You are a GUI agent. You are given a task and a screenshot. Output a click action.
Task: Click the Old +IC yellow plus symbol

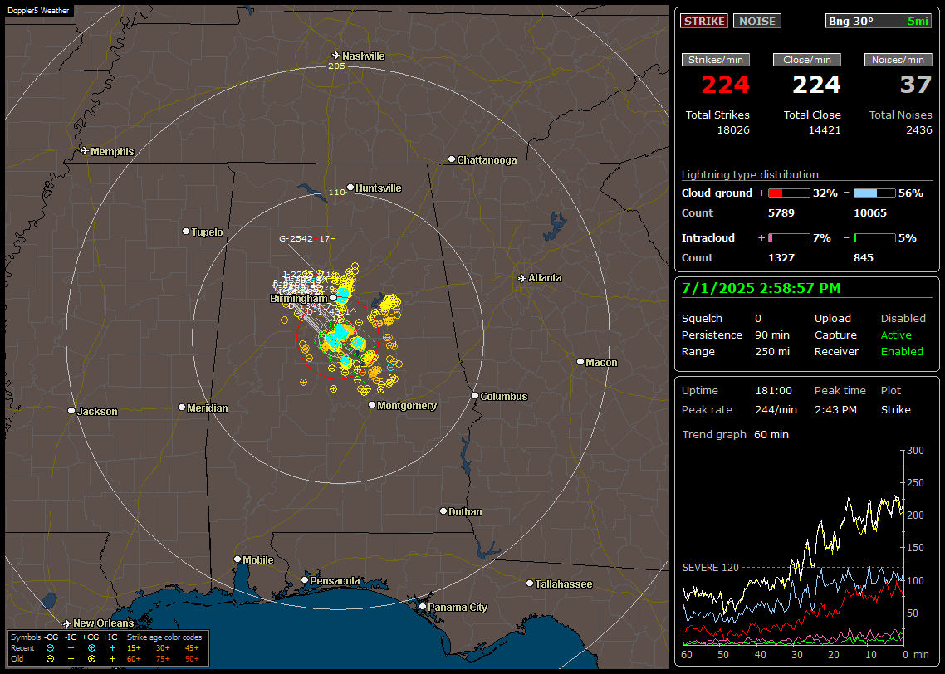click(x=112, y=659)
